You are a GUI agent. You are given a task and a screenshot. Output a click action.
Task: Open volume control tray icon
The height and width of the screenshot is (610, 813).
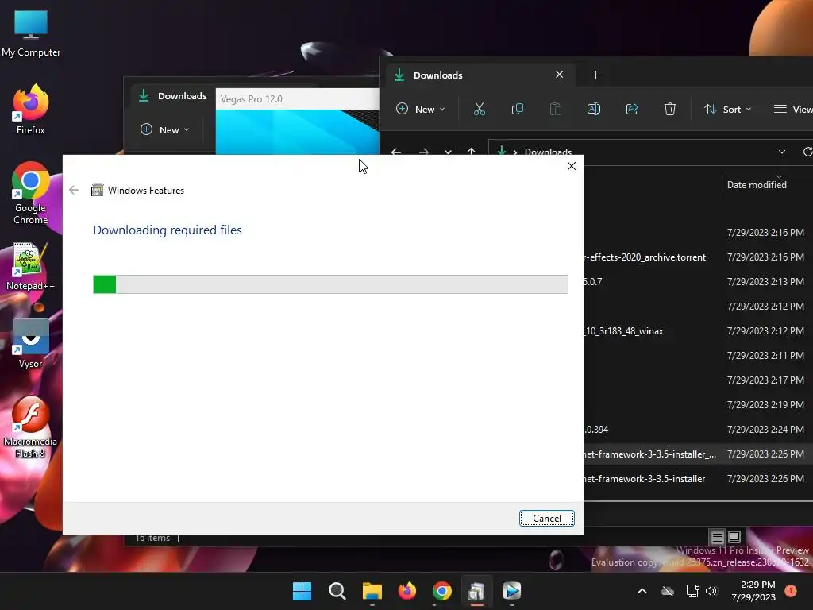click(711, 591)
